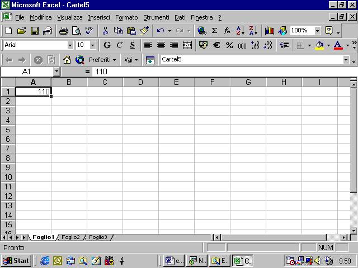
Task: Click the Web toolbar home page icon
Action: pyautogui.click(x=67, y=60)
